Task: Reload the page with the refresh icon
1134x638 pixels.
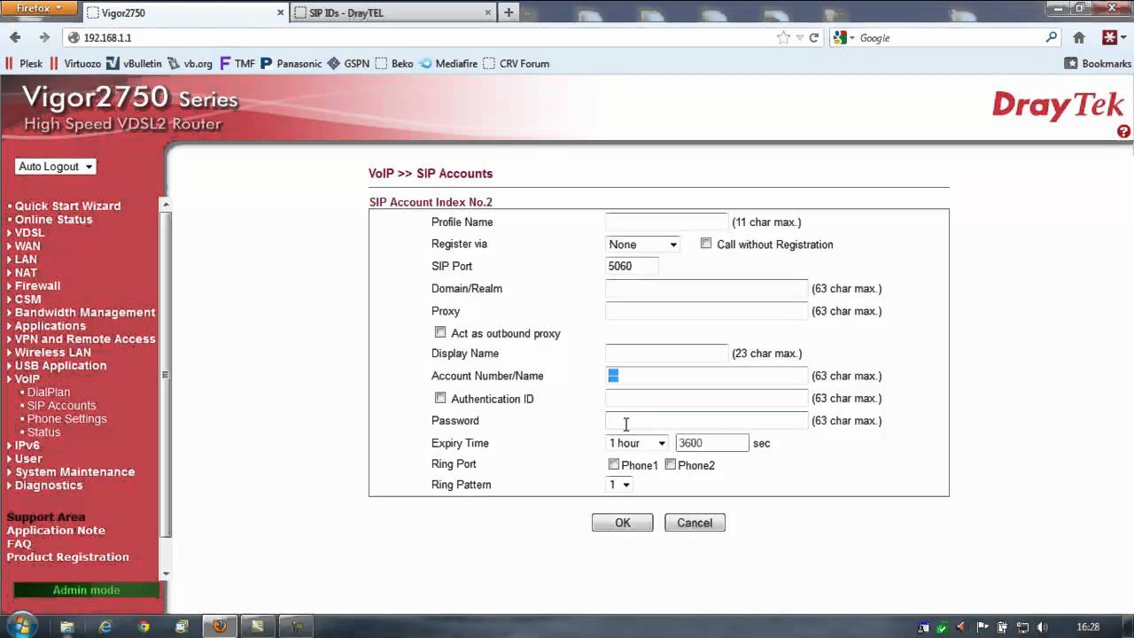Action: click(814, 37)
